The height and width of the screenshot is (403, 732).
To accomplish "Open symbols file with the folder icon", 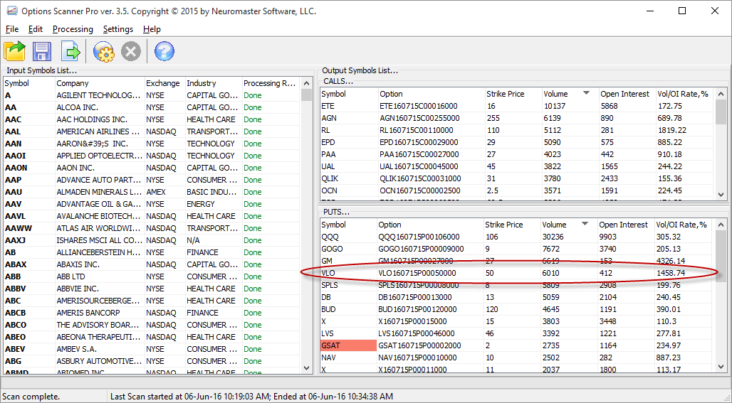I will [x=14, y=51].
